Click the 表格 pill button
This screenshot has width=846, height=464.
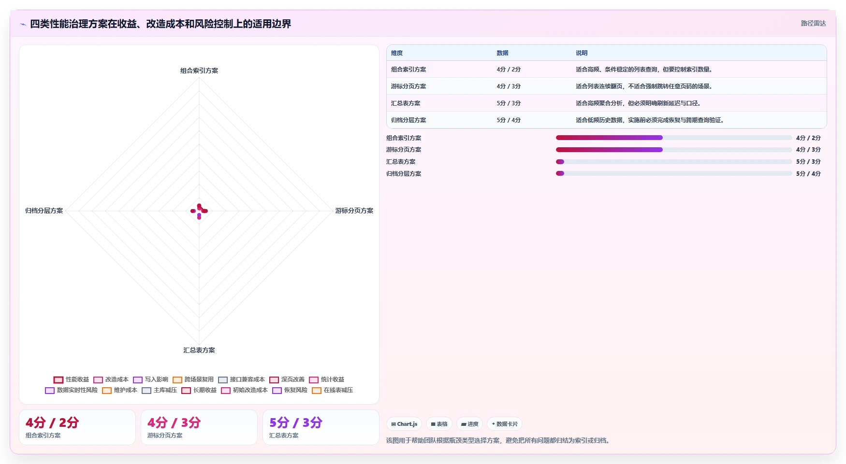tap(439, 424)
